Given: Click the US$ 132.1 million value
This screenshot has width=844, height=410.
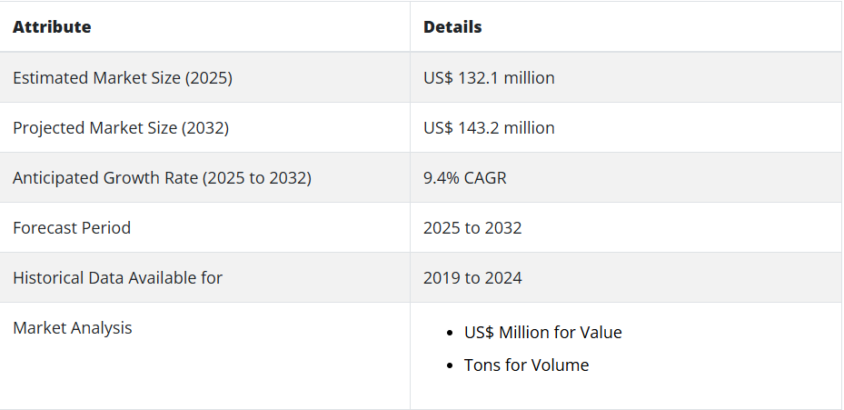Looking at the screenshot, I should tap(489, 78).
